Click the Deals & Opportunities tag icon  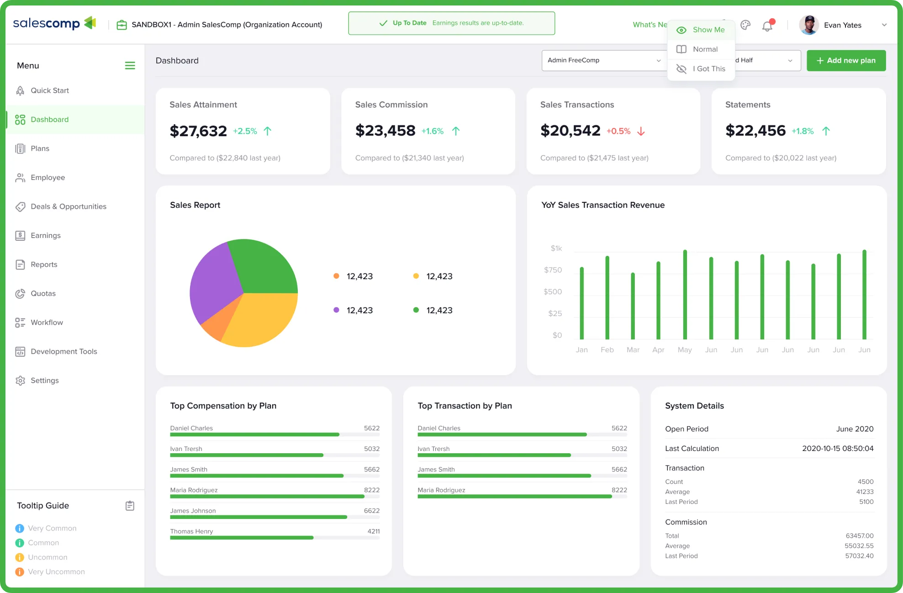click(20, 206)
